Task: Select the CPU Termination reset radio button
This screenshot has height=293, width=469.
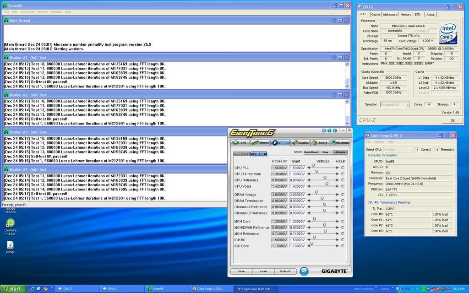Action: 343,174
